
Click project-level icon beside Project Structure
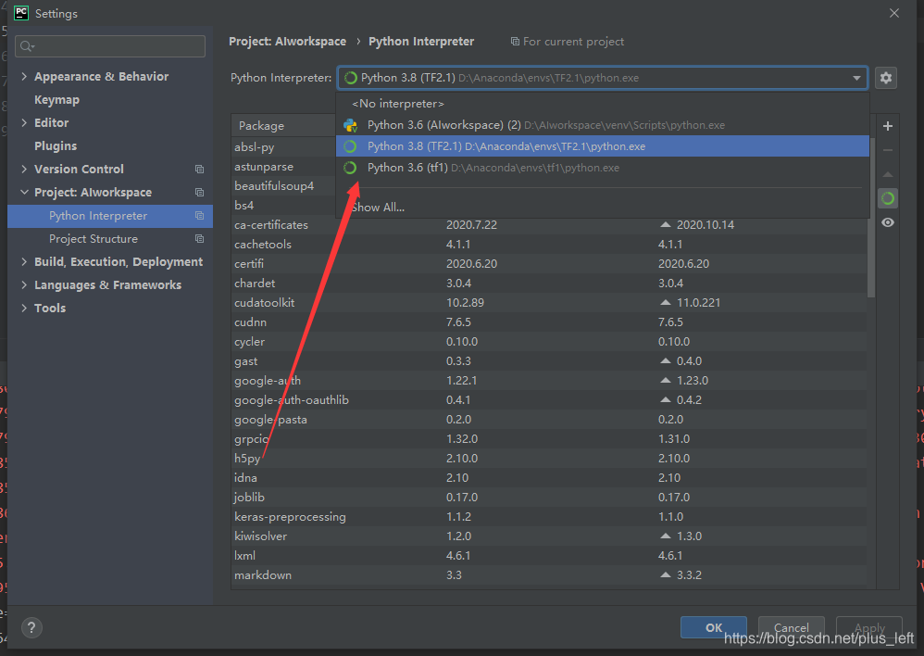[x=200, y=239]
